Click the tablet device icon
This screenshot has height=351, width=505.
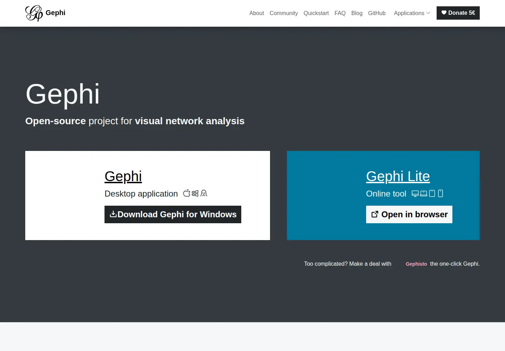432,193
